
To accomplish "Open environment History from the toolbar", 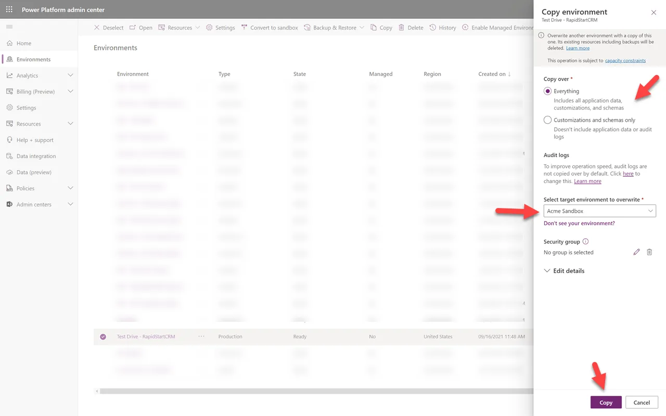I will tap(442, 28).
